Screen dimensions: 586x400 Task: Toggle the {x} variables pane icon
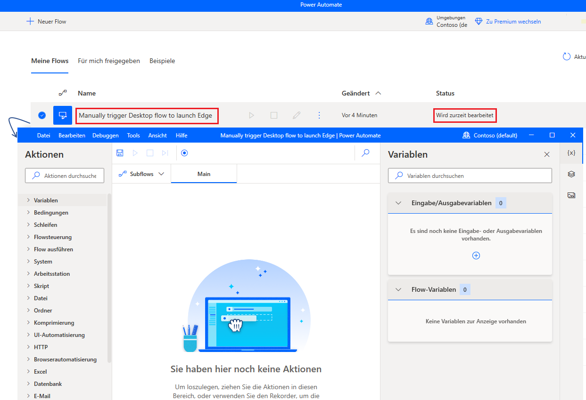pos(571,153)
